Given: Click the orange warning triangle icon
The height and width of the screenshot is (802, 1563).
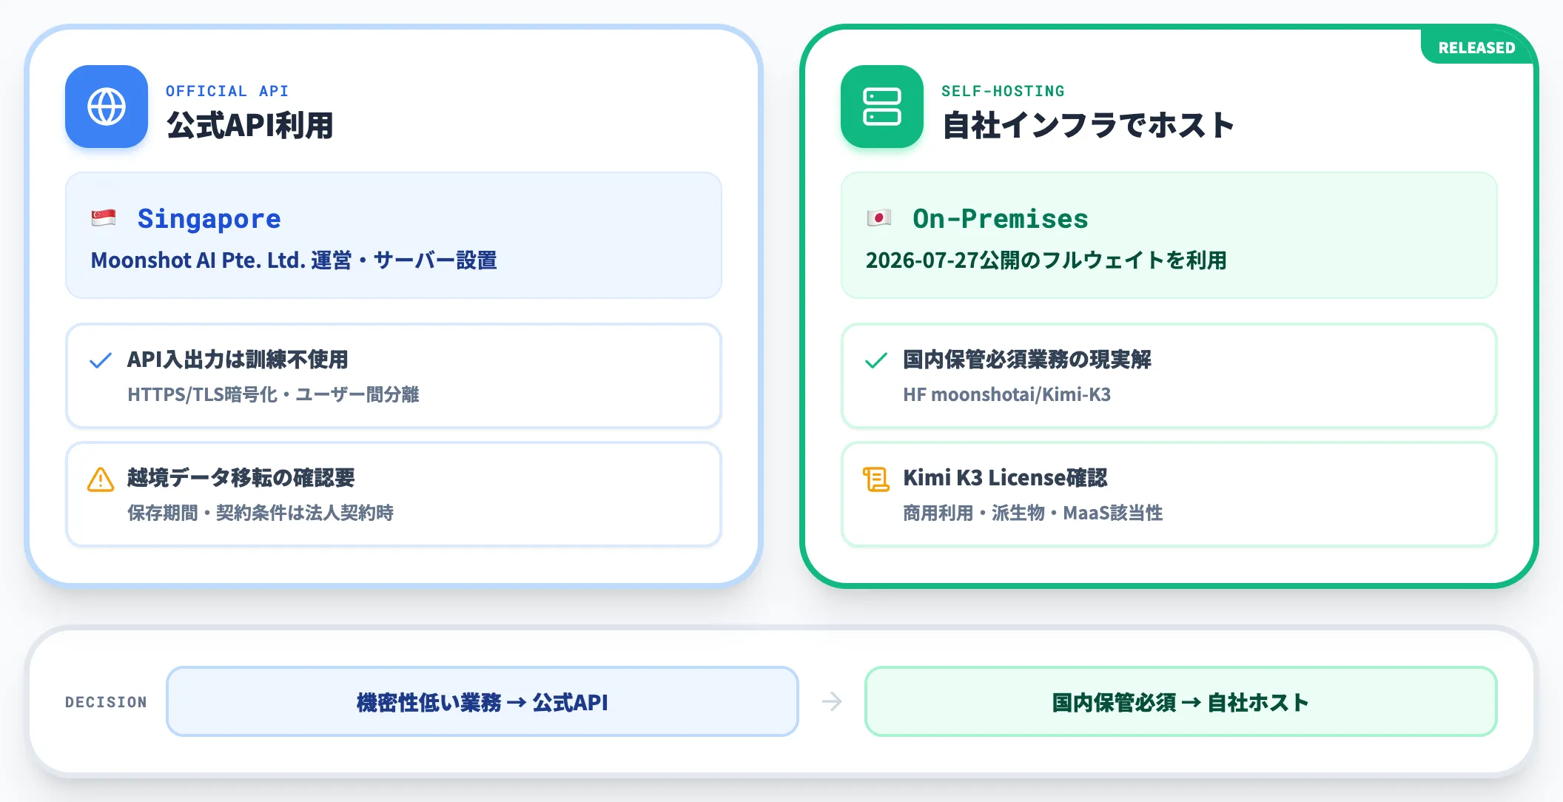Looking at the screenshot, I should [101, 479].
